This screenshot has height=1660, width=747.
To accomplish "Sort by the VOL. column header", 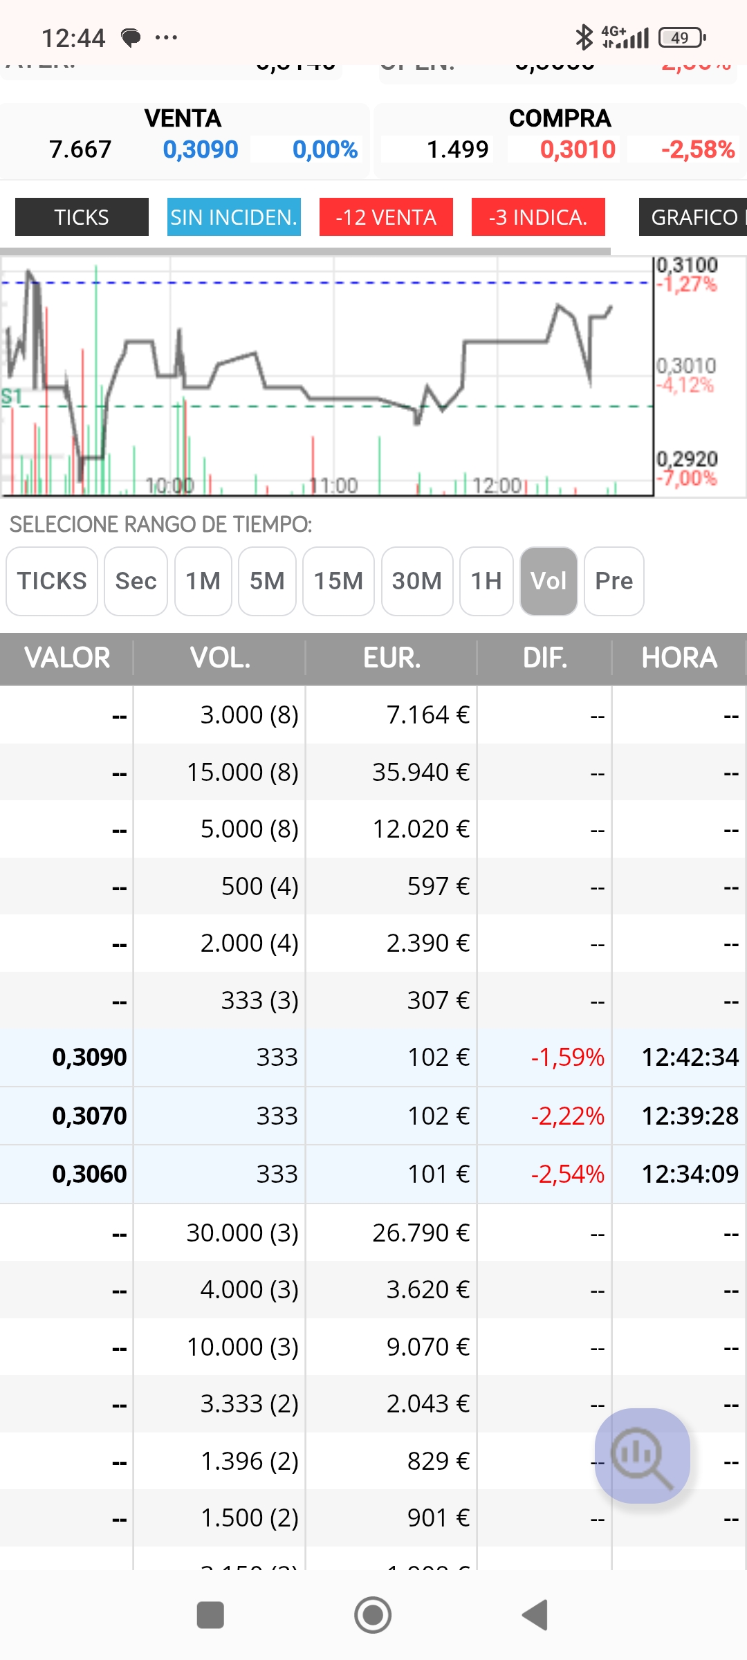I will point(220,658).
